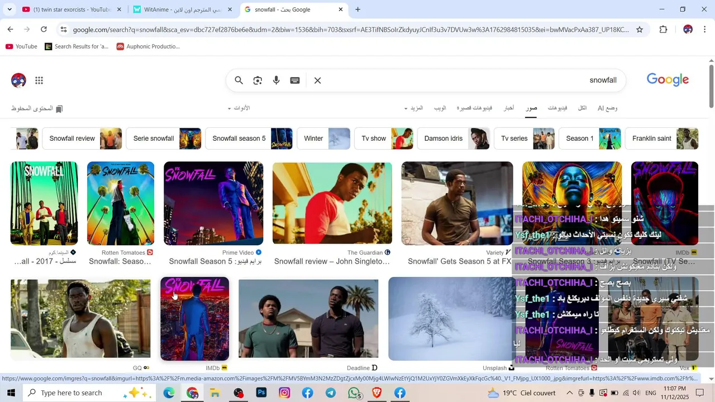Open المحتوى المحفوظ saved content link
This screenshot has width=715, height=402.
click(x=37, y=108)
